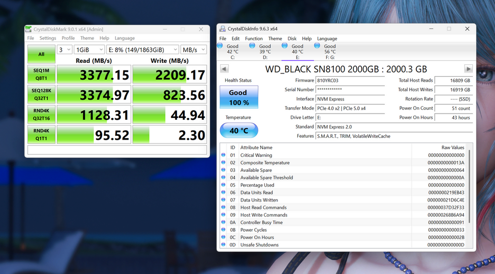This screenshot has height=274, width=495.
Task: Click status dot for Composite Temperature row
Action: [223, 162]
